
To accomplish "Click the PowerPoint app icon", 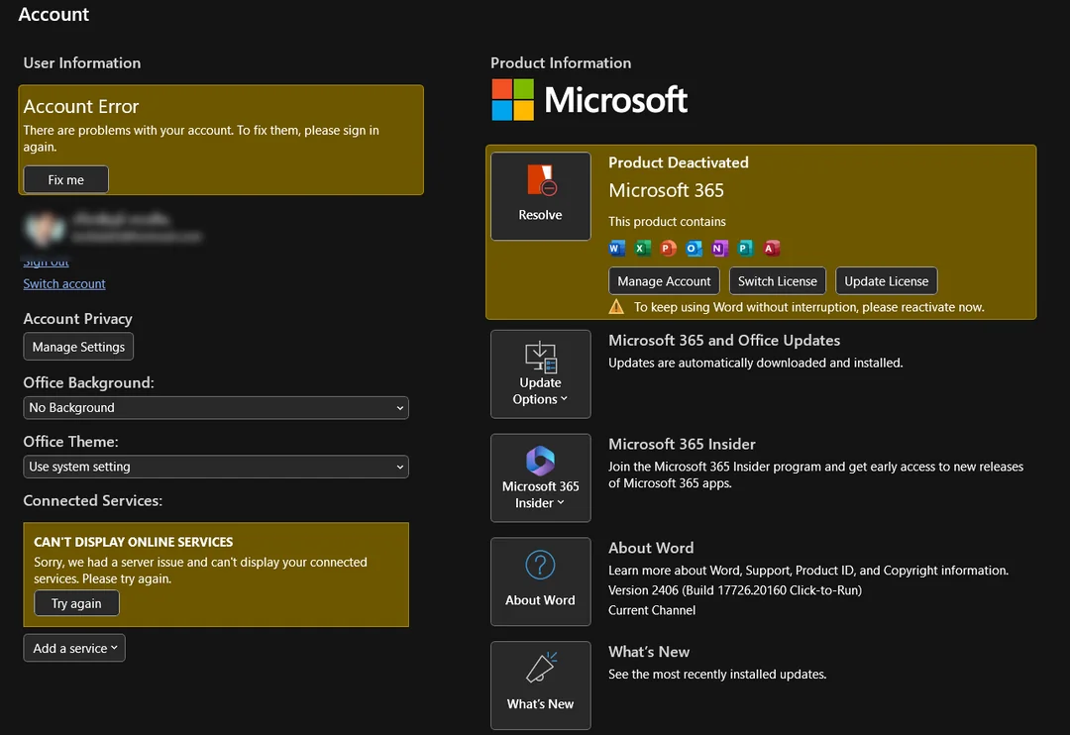I will point(668,249).
